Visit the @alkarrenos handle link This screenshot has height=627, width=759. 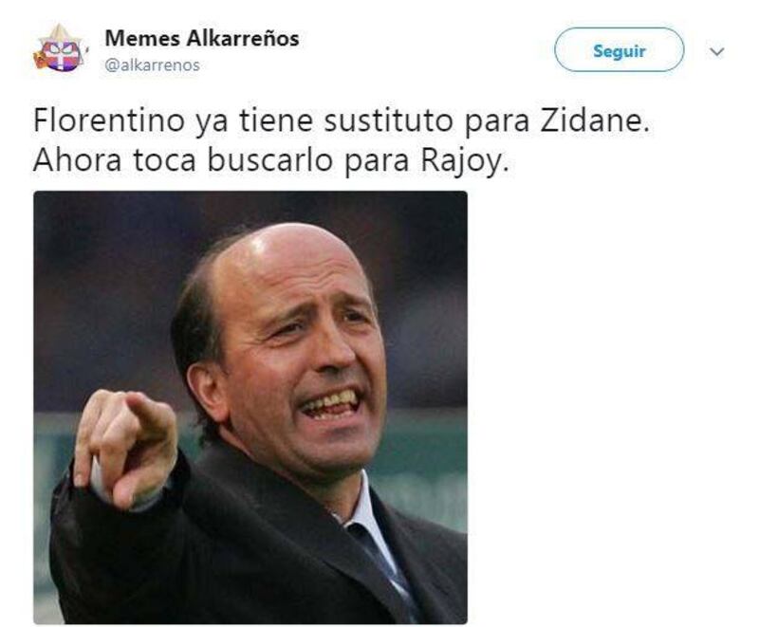[x=152, y=65]
